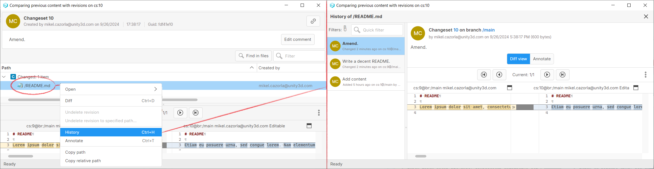This screenshot has height=169, width=654.
Task: Choose Copy relative path from the menu
Action: [111, 161]
